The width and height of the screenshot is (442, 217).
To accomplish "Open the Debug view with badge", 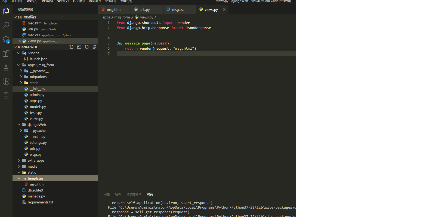I will (x=6, y=40).
